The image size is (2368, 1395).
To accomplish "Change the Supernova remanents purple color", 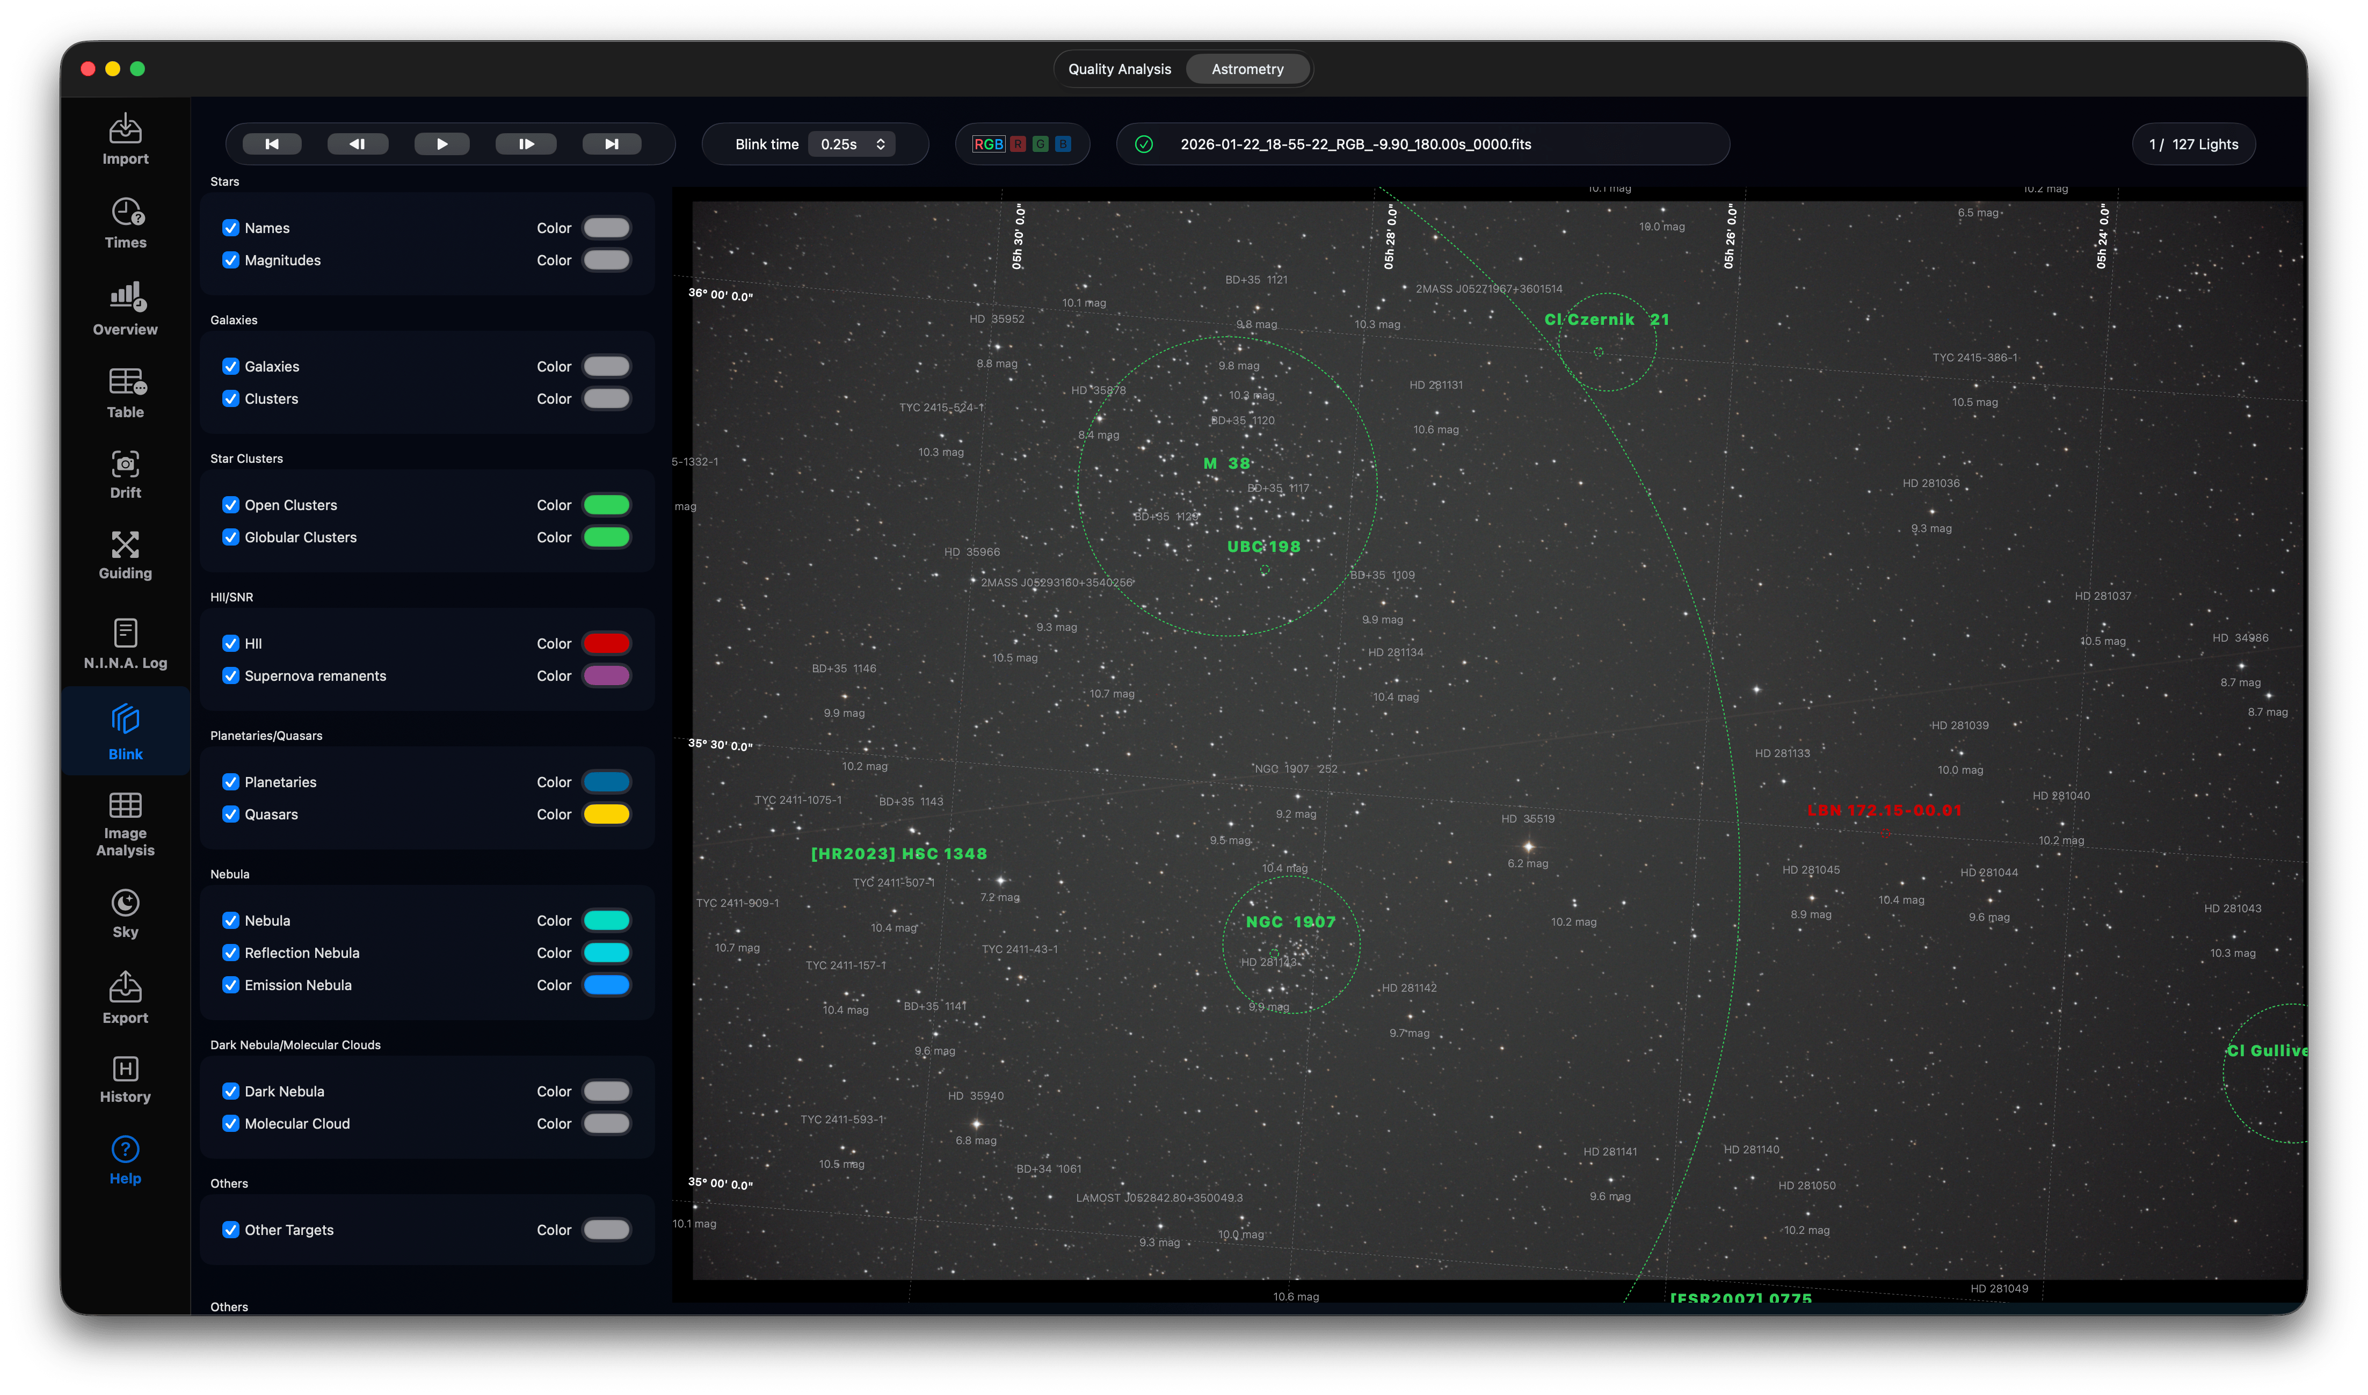I will pos(606,675).
